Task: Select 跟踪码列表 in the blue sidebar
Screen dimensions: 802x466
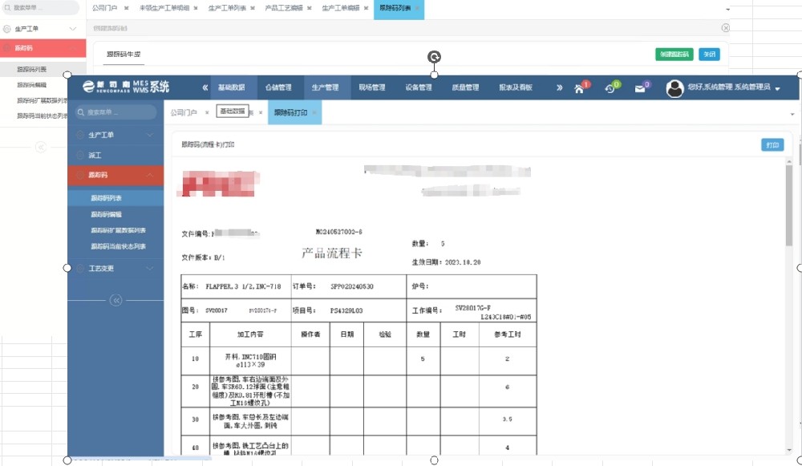Action: [107, 198]
